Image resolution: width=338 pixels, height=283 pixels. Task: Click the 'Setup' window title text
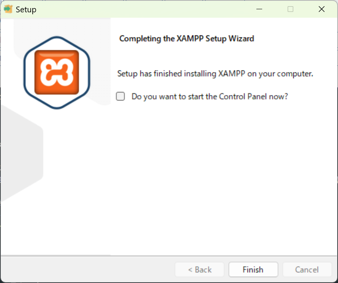click(x=26, y=10)
